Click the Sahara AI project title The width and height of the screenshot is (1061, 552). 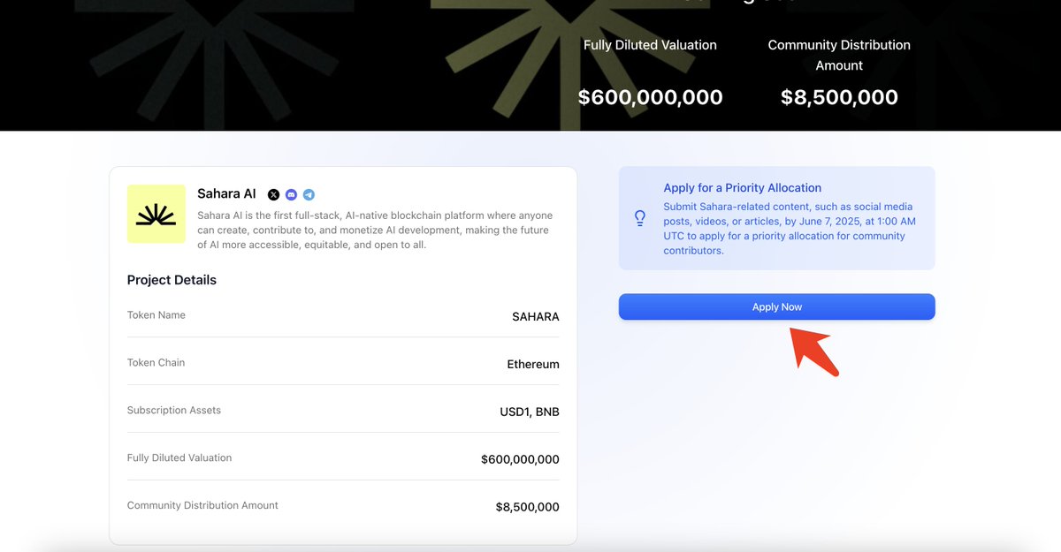(226, 193)
